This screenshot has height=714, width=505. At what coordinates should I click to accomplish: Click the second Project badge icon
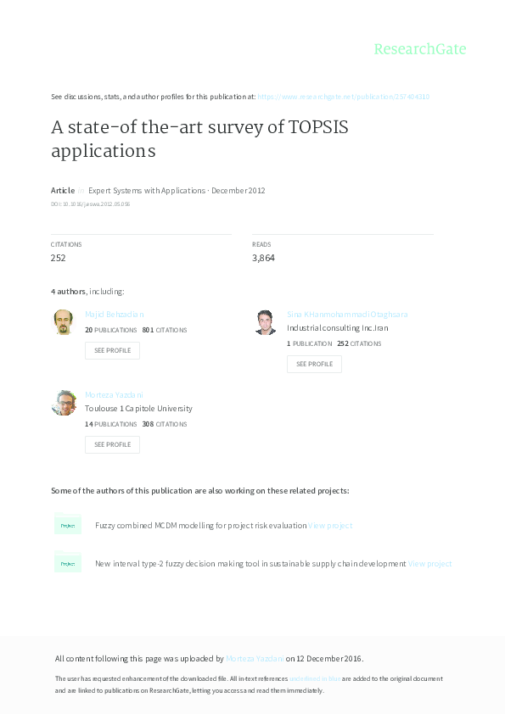pos(68,563)
